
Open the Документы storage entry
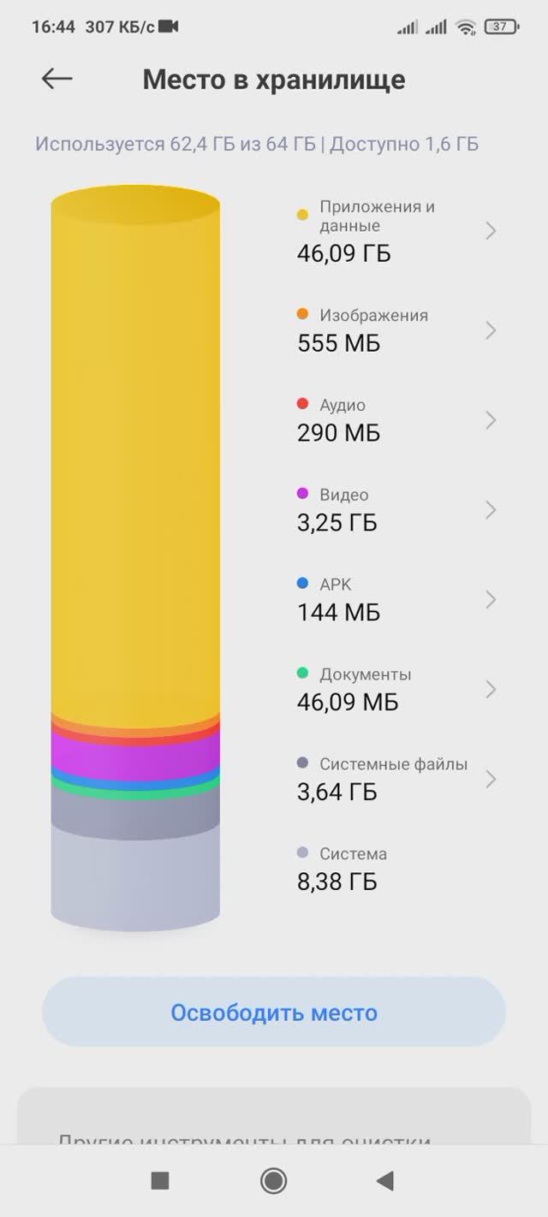(360, 689)
